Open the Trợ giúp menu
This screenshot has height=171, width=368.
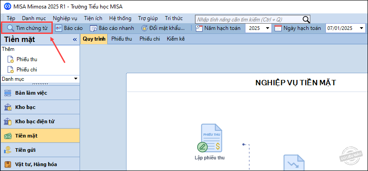click(x=148, y=18)
